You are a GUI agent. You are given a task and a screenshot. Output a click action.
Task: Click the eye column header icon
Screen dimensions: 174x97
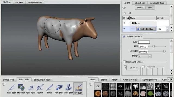[x=124, y=18]
